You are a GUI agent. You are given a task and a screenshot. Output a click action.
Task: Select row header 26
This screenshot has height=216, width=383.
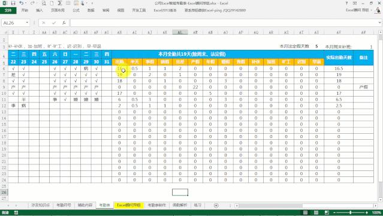tap(4, 192)
